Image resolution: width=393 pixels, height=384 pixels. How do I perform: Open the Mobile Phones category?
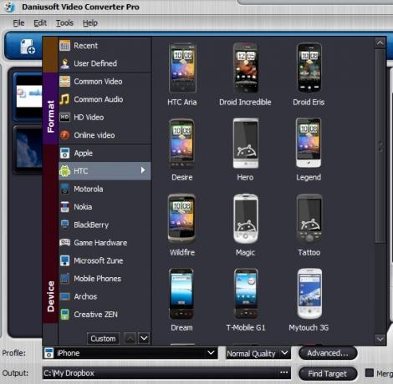coord(105,279)
